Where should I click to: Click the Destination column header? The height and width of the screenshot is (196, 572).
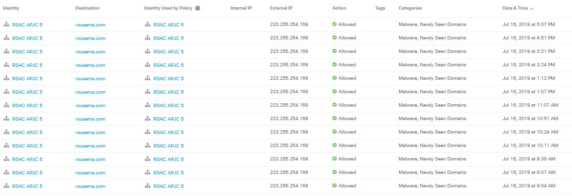87,8
